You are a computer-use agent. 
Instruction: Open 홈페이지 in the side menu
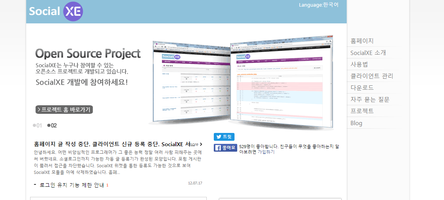(x=362, y=41)
